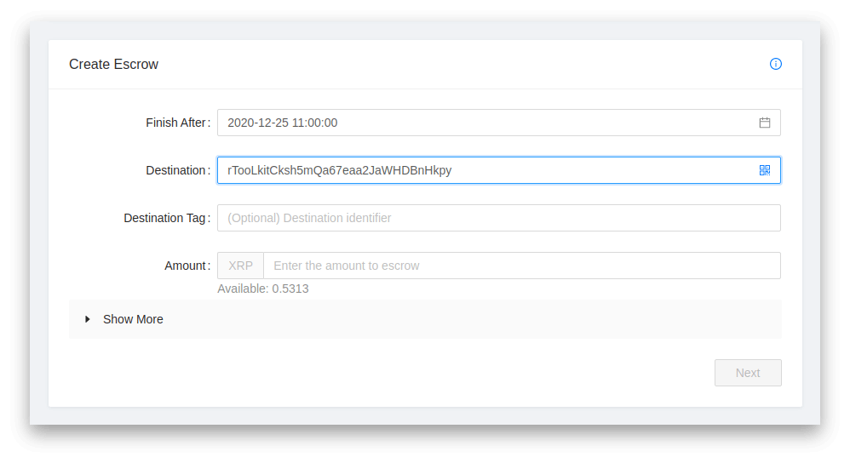Click the Finish After field label
Image resolution: width=850 pixels, height=463 pixels.
[178, 123]
